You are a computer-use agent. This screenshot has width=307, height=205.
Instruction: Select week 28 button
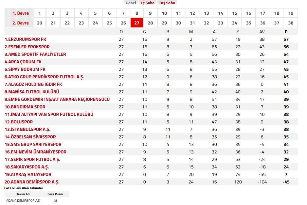tap(150, 23)
